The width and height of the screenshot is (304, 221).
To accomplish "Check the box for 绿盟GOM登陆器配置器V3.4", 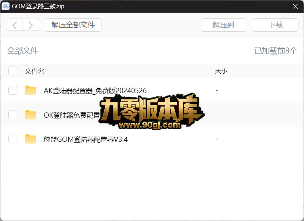I will (13, 139).
